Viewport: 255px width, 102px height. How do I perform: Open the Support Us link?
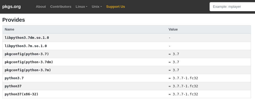pyautogui.click(x=115, y=7)
